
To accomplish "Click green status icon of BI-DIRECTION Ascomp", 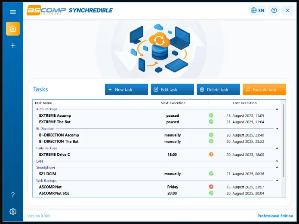I will 211,135.
